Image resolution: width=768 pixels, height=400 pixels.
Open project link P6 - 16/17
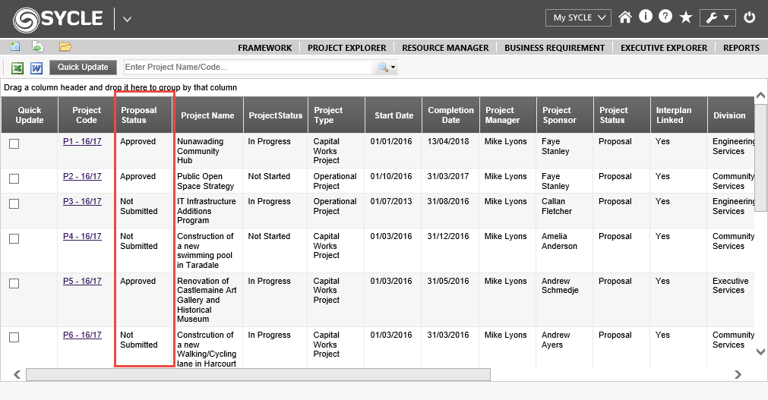tap(82, 335)
